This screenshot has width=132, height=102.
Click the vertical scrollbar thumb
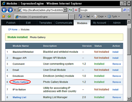pos(129,42)
